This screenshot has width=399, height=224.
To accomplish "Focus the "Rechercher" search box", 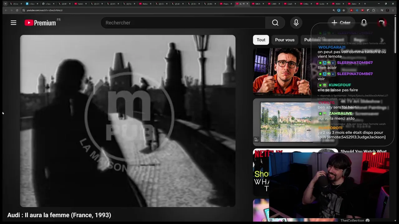I will click(x=183, y=23).
